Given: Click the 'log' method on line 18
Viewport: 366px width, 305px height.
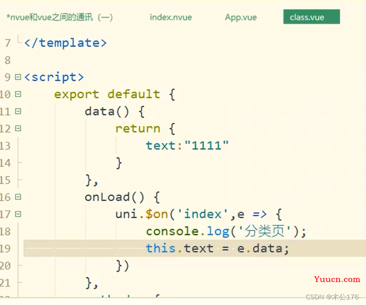Looking at the screenshot, I should 218,232.
